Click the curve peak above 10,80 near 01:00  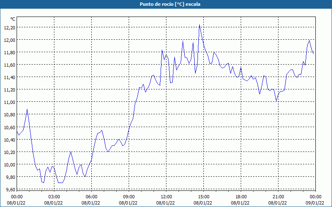(x=27, y=109)
